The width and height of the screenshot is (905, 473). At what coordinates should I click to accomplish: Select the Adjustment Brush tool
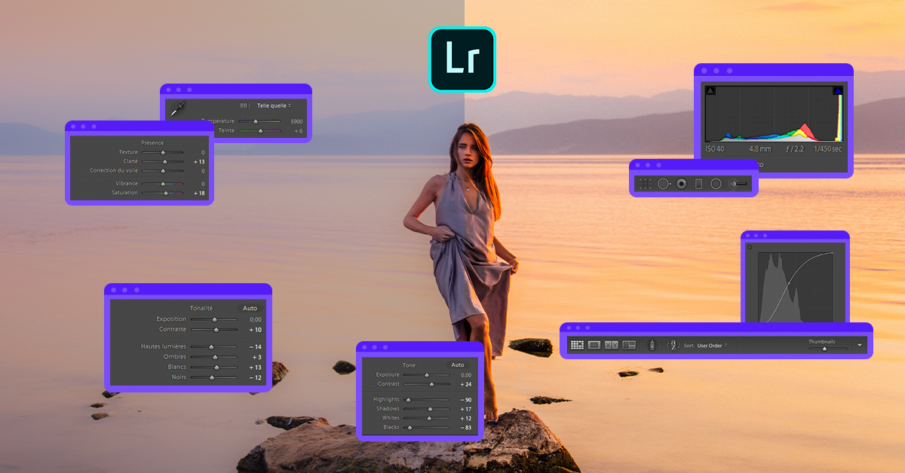coord(733,183)
